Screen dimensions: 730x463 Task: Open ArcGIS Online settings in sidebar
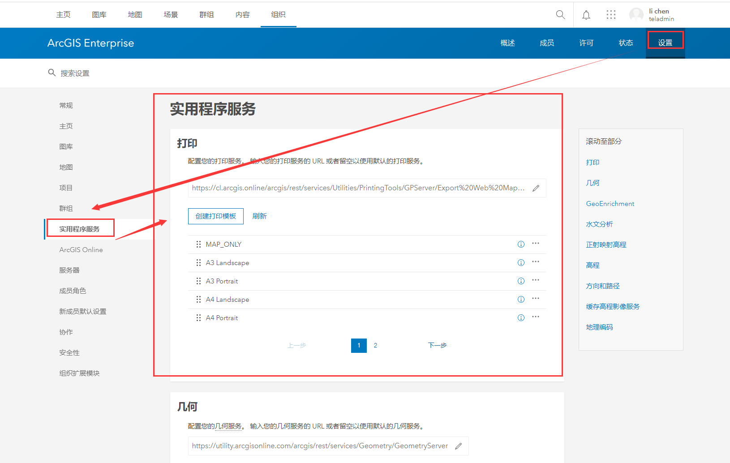click(x=81, y=250)
